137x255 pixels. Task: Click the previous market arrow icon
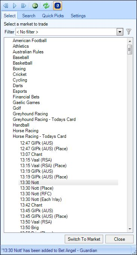click(6, 6)
